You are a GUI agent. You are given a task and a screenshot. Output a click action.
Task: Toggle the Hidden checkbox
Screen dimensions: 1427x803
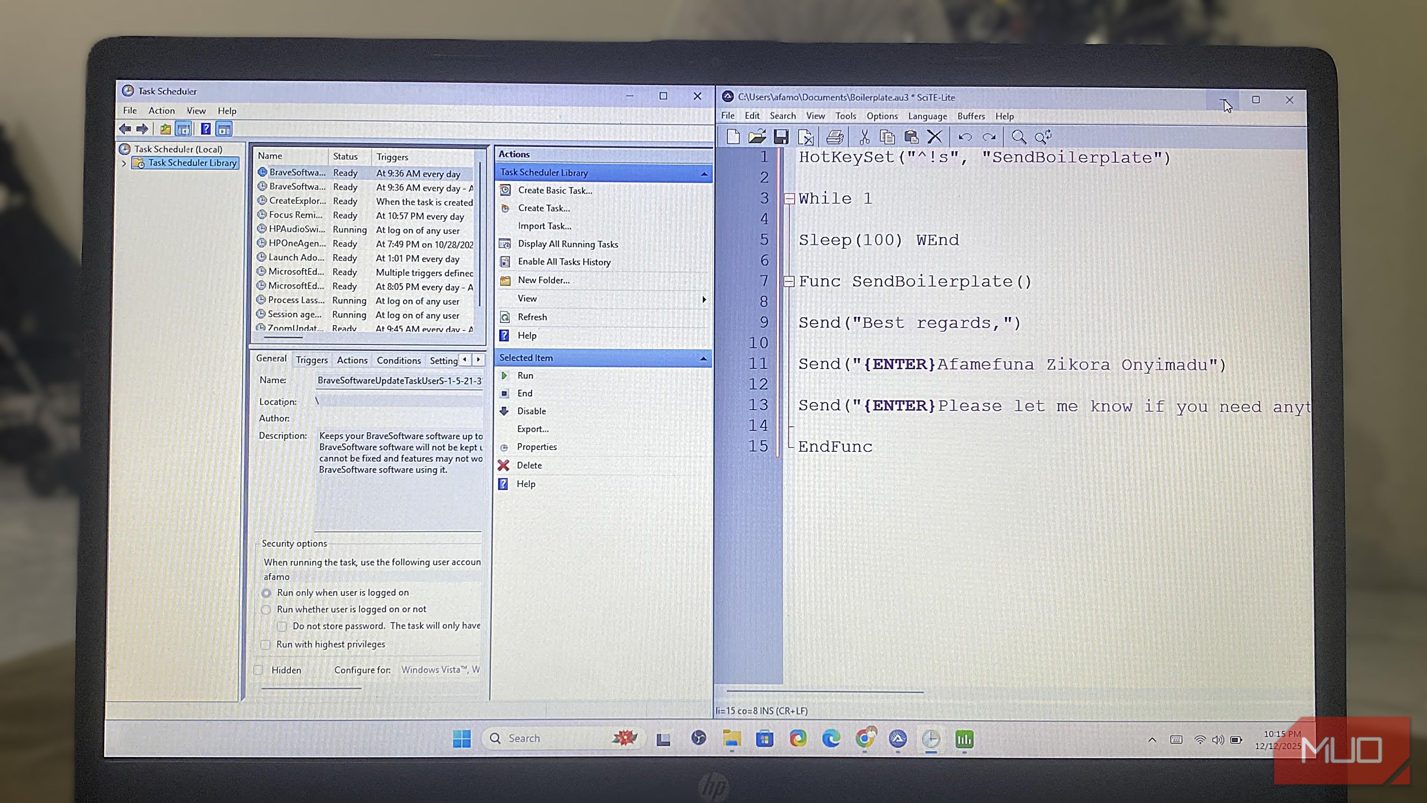pos(258,670)
